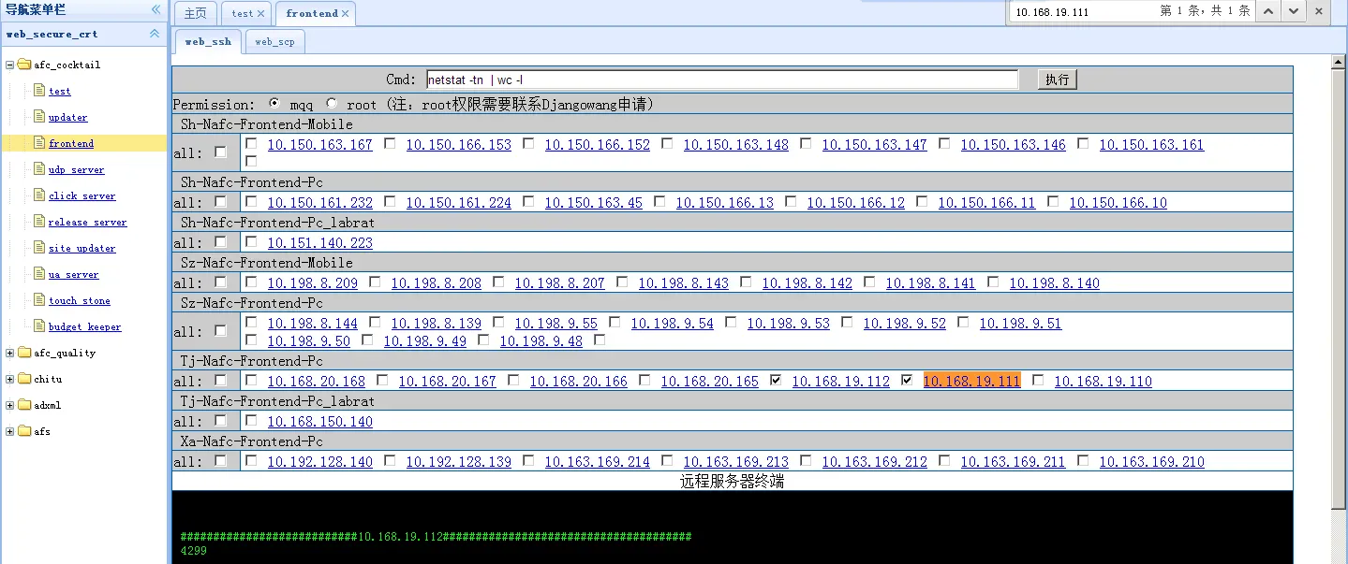Image resolution: width=1348 pixels, height=564 pixels.
Task: Check all for Sz-Nafc-Frontend-Pc
Action: click(x=220, y=330)
